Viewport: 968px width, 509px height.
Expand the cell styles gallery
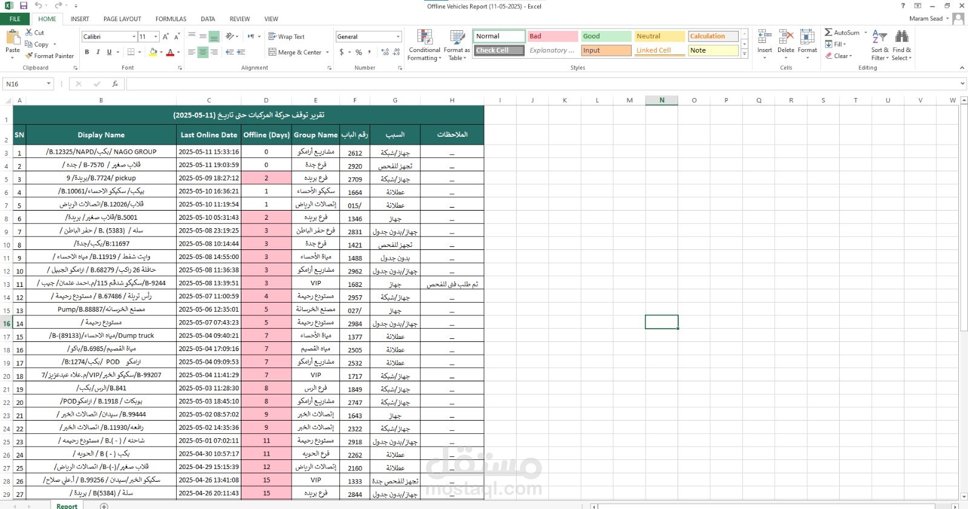(x=744, y=54)
